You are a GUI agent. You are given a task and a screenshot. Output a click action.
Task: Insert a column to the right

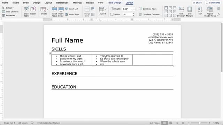click(72, 15)
